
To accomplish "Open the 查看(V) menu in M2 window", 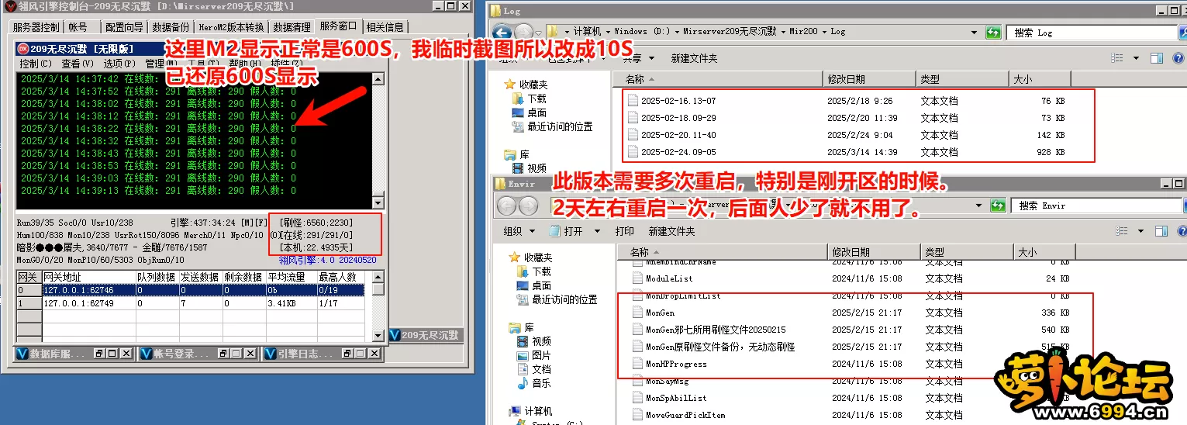I will (x=77, y=64).
